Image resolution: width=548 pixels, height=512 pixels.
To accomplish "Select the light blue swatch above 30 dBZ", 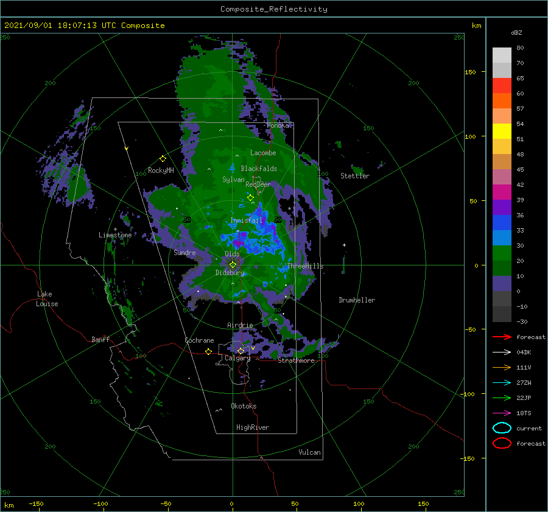I will click(502, 238).
